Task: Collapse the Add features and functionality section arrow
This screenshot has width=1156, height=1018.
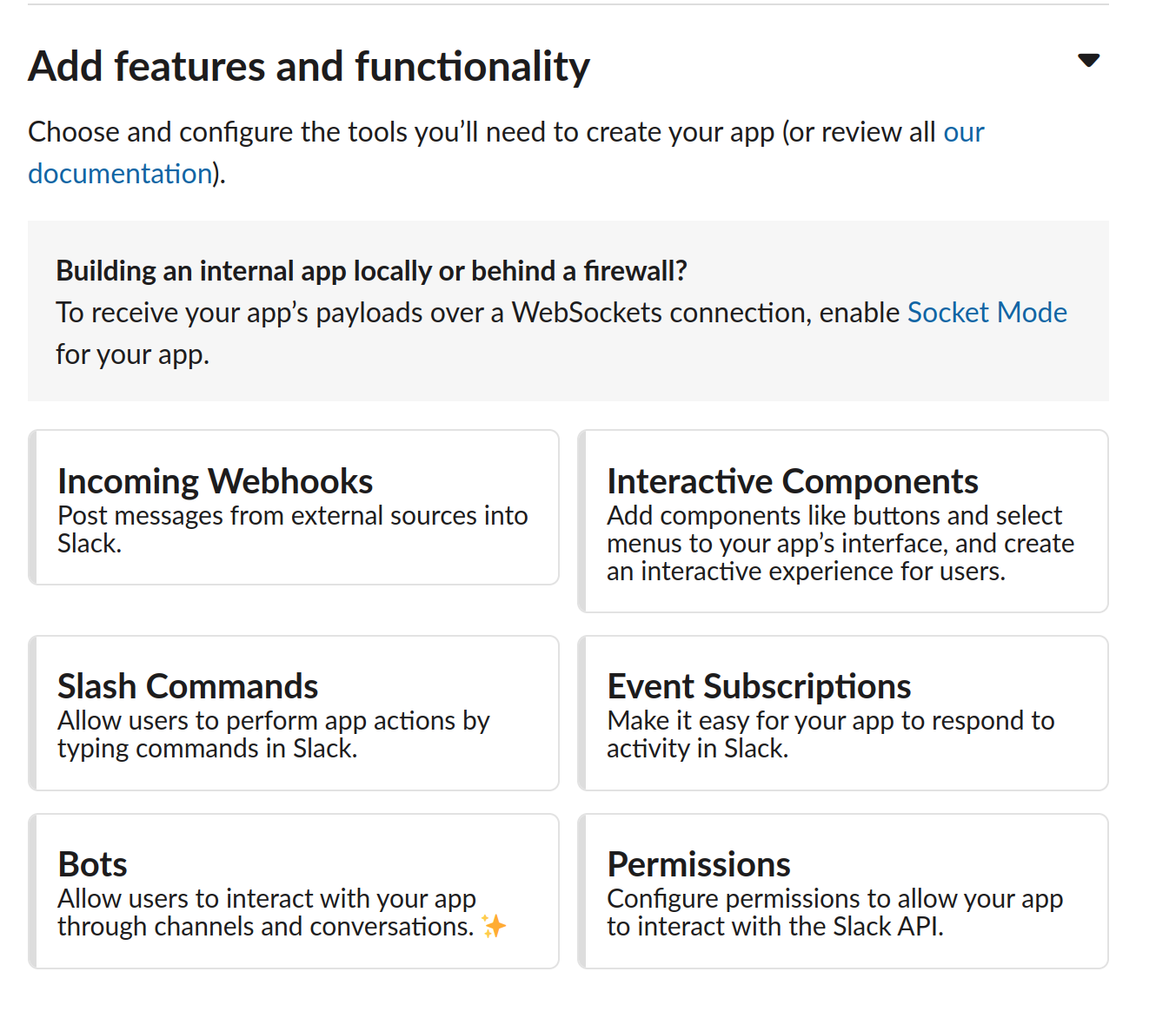Action: coord(1088,61)
